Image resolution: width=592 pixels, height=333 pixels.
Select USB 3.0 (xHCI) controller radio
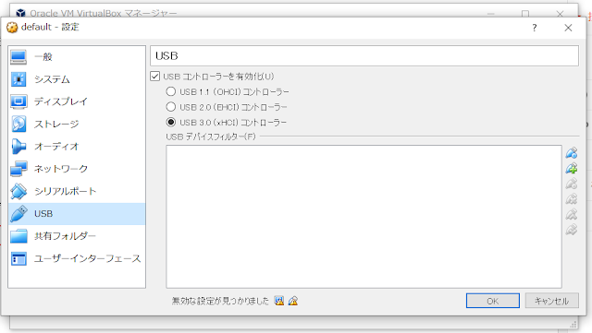pyautogui.click(x=170, y=122)
